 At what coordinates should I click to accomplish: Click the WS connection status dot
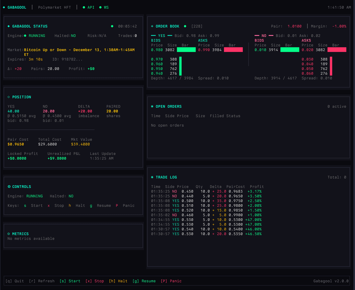[100, 7]
